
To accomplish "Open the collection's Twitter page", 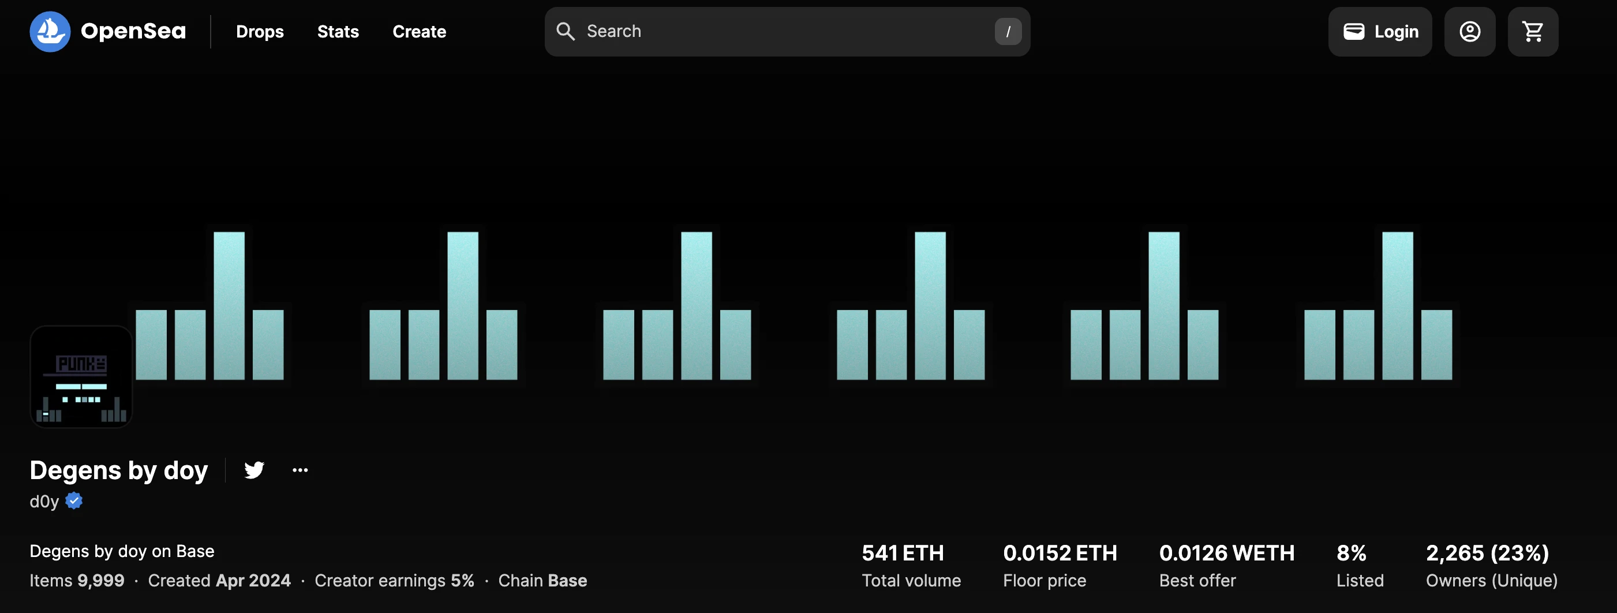I will click(254, 470).
